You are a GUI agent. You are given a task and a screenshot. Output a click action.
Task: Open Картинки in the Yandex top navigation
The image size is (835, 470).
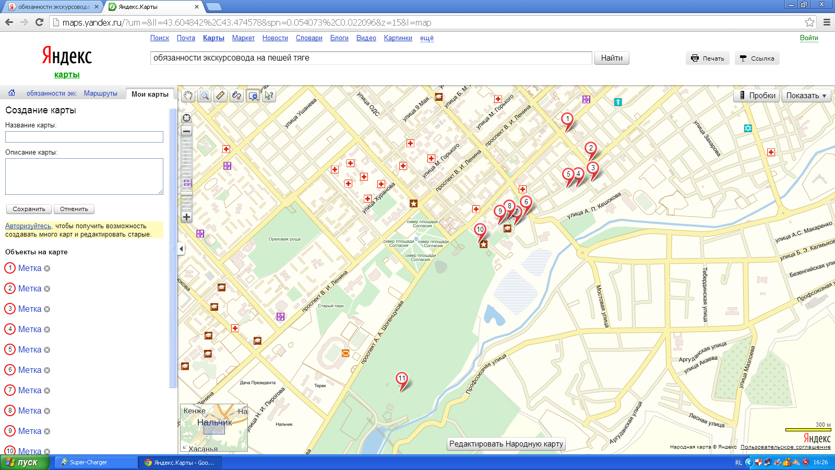coord(398,38)
